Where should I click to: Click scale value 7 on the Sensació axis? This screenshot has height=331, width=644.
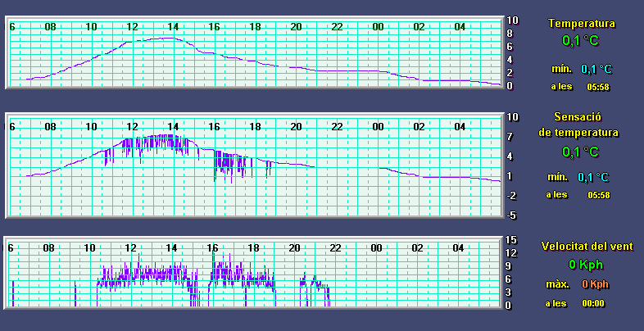pyautogui.click(x=510, y=137)
